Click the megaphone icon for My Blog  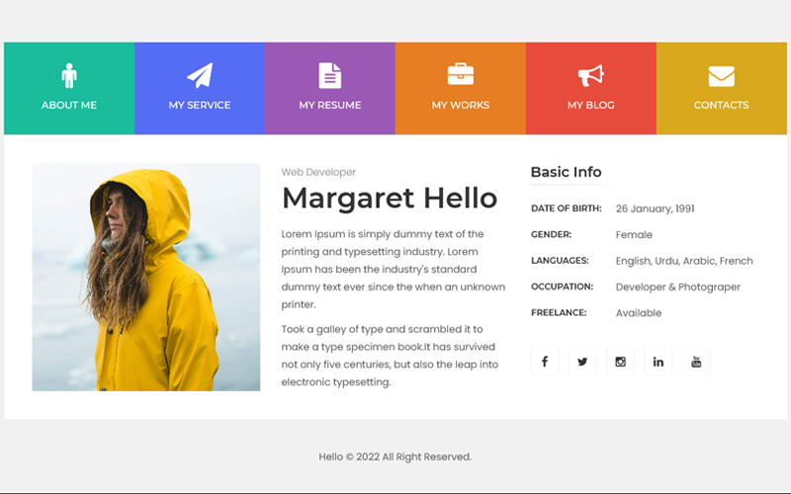pos(590,76)
